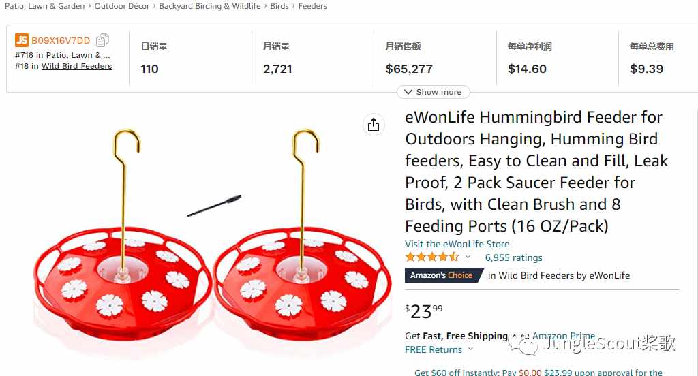The height and width of the screenshot is (376, 698).
Task: Click the star rating icons
Action: tap(431, 257)
